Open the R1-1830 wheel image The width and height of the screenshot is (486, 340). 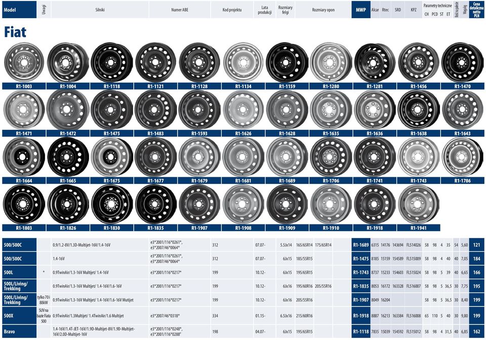pos(111,204)
